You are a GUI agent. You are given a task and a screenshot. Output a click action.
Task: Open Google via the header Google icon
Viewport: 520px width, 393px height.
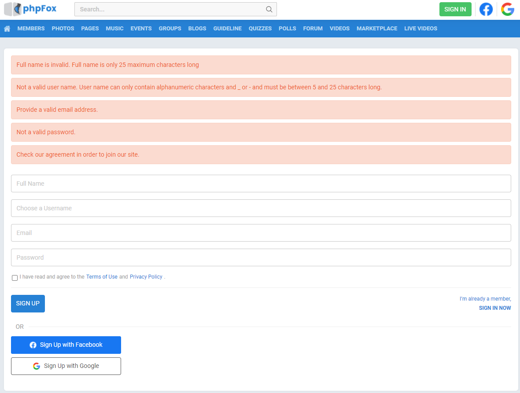(507, 9)
